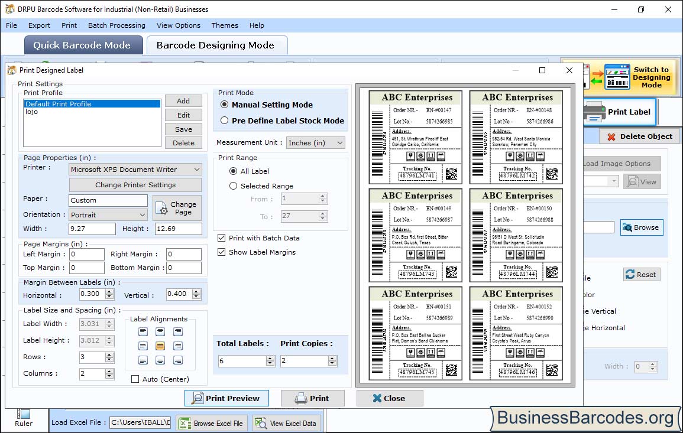Open the Orientation dropdown
The height and width of the screenshot is (433, 683).
143,214
